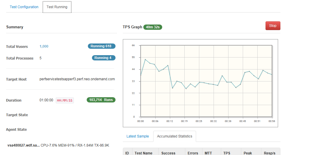
Task: Click the Errors column header
Action: pos(193,153)
